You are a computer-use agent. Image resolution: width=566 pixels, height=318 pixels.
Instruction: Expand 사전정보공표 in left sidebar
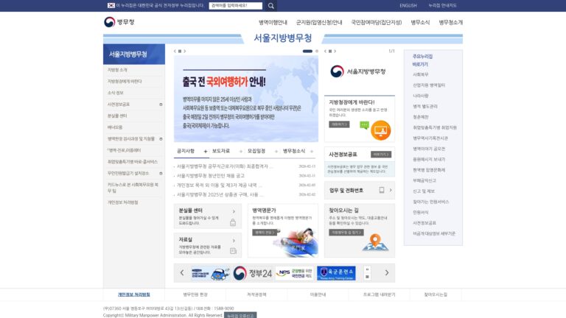tap(161, 105)
